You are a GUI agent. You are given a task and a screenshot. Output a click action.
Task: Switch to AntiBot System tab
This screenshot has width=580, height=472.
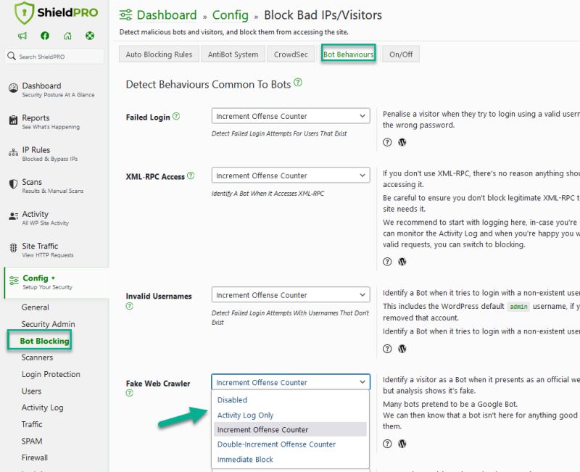pos(233,54)
